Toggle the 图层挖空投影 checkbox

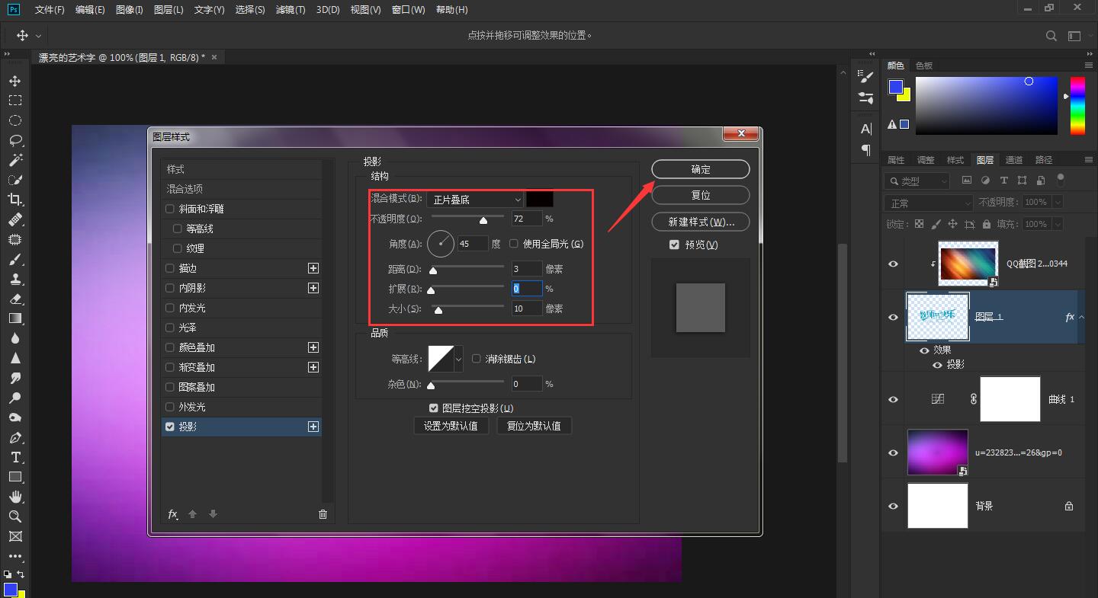434,408
